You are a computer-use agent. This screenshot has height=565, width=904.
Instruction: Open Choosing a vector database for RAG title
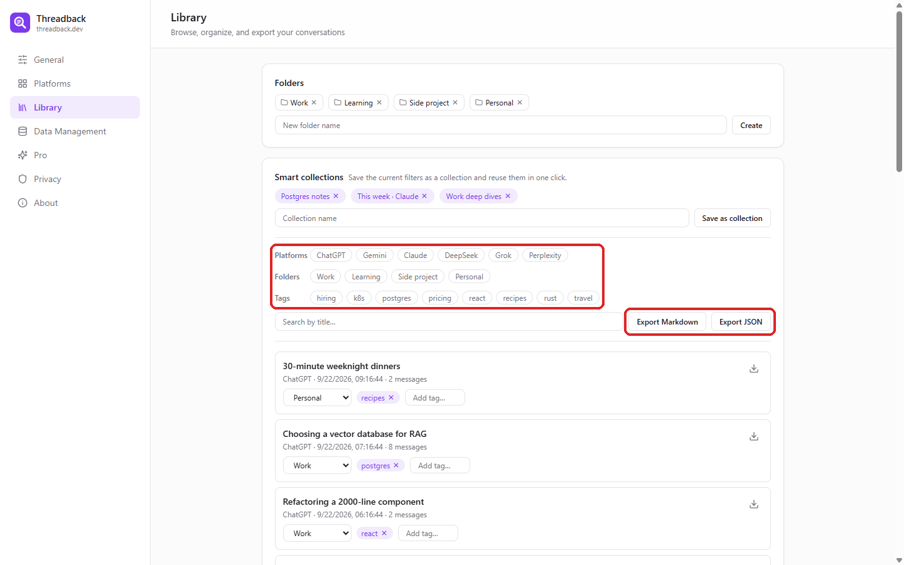pos(355,434)
